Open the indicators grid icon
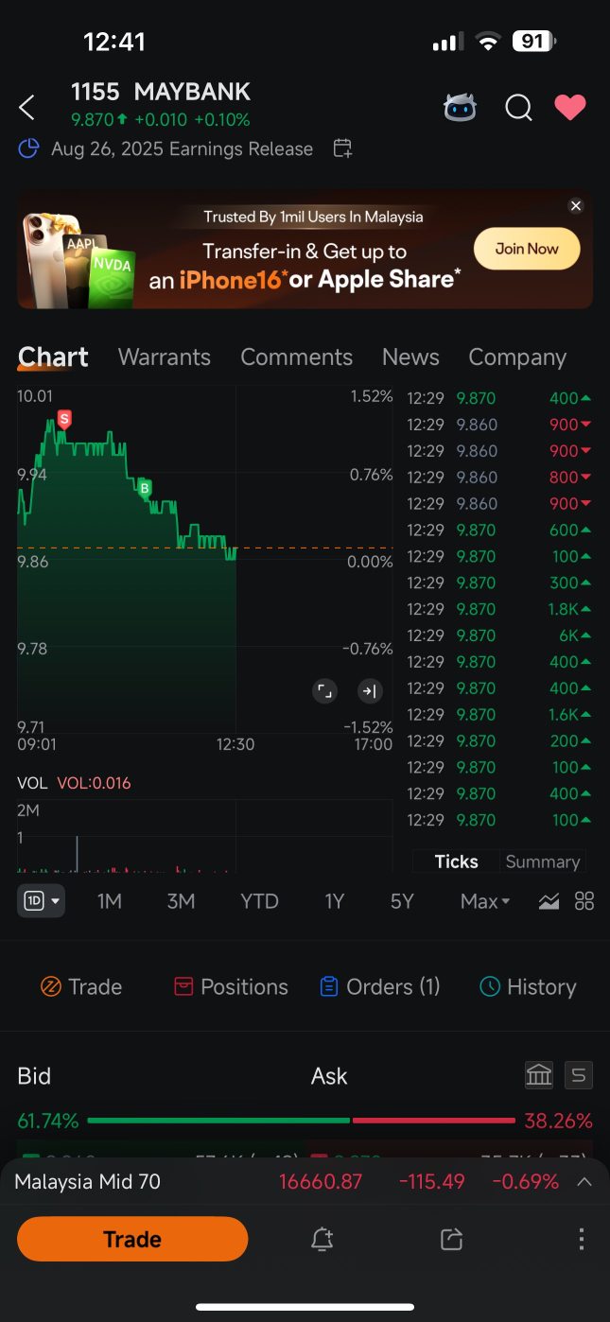610x1322 pixels. pos(584,901)
